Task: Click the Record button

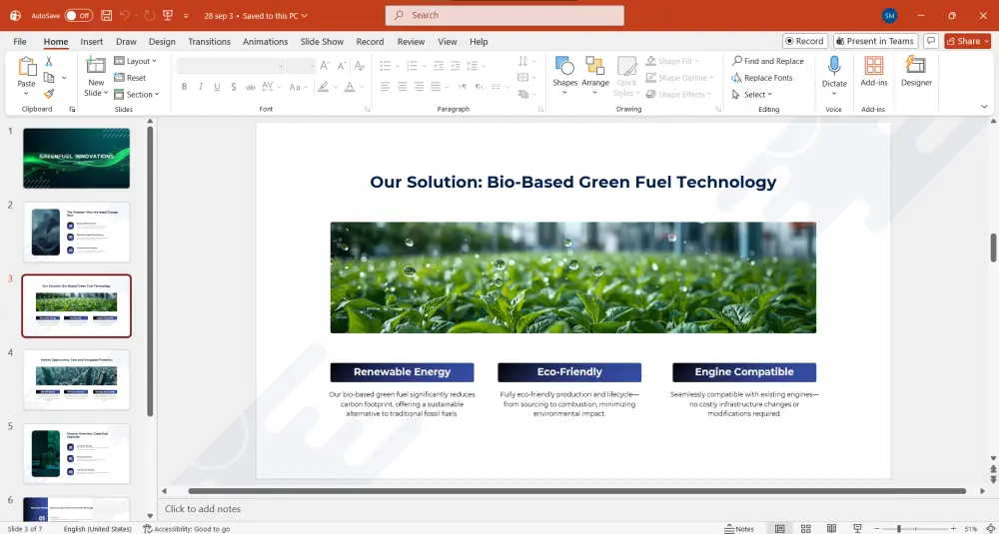Action: (x=804, y=41)
